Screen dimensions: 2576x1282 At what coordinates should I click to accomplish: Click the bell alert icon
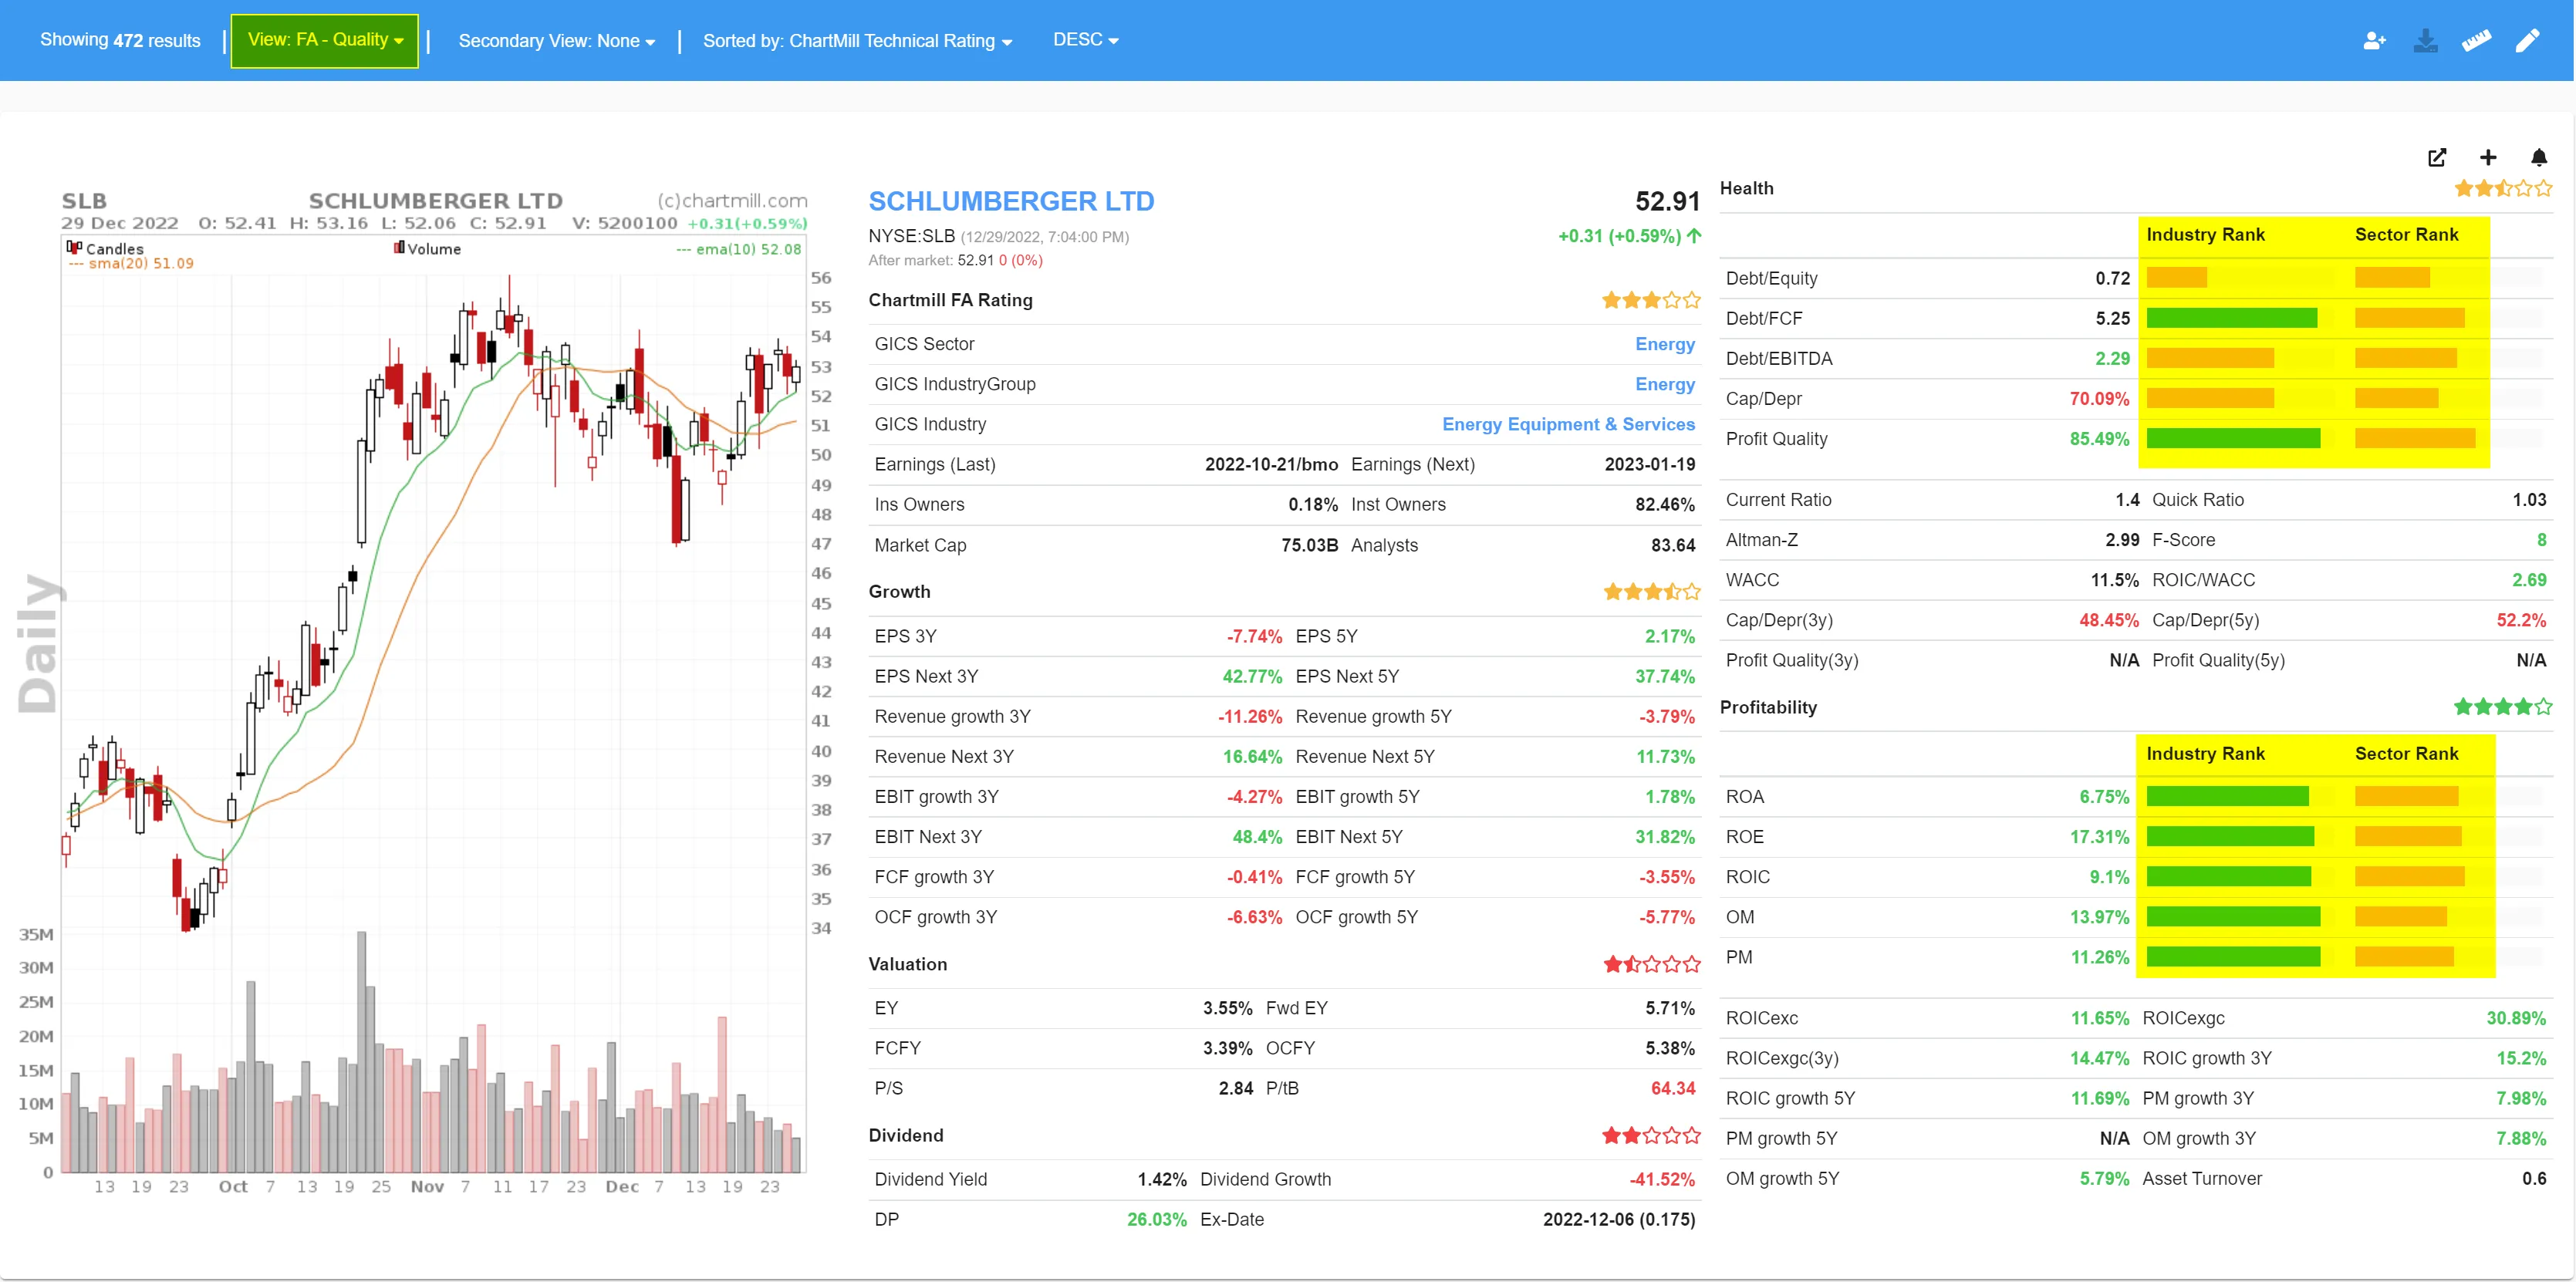(2539, 157)
